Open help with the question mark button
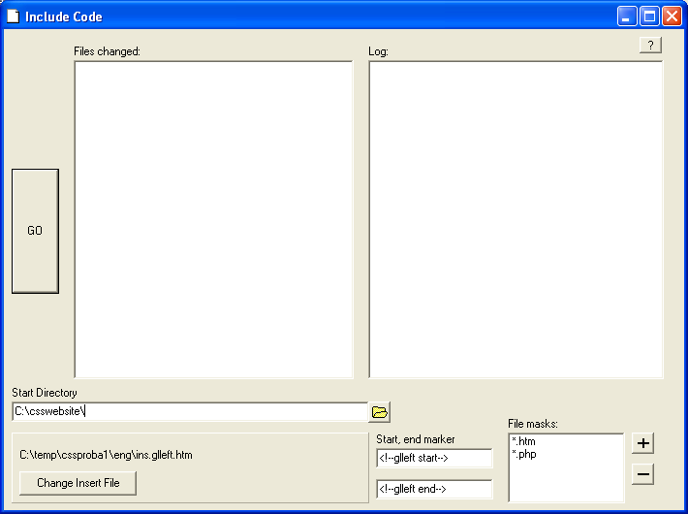This screenshot has height=514, width=688. click(x=650, y=45)
